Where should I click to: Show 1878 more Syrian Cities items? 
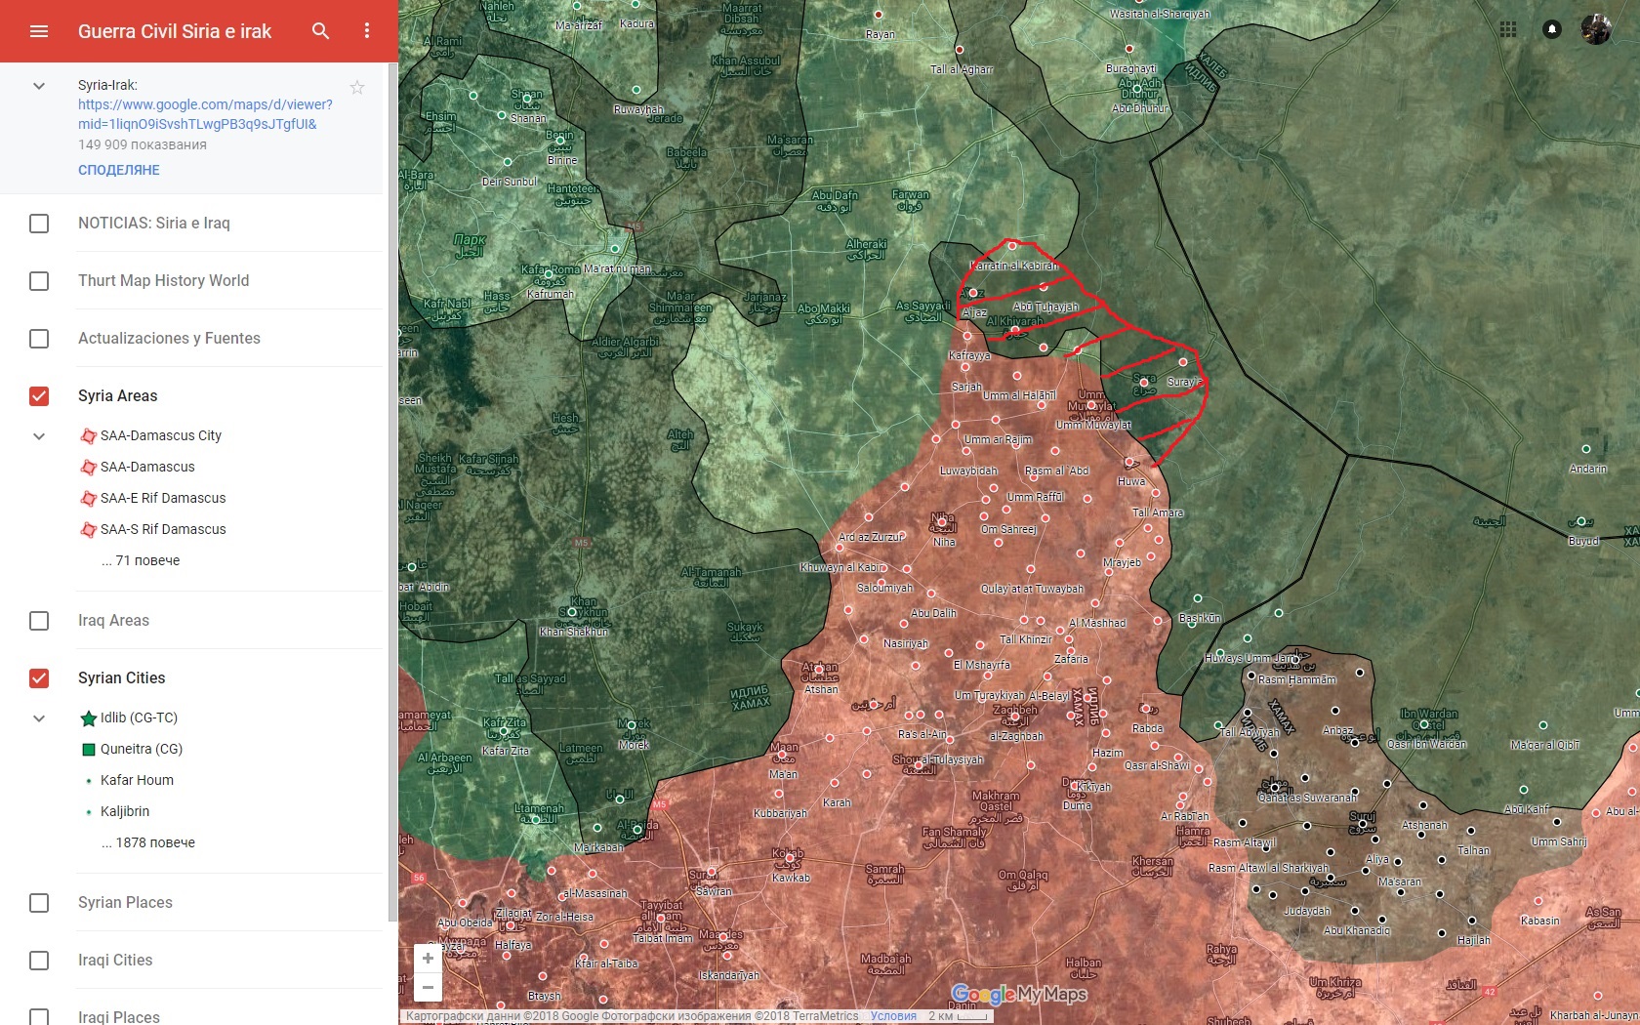tap(148, 842)
